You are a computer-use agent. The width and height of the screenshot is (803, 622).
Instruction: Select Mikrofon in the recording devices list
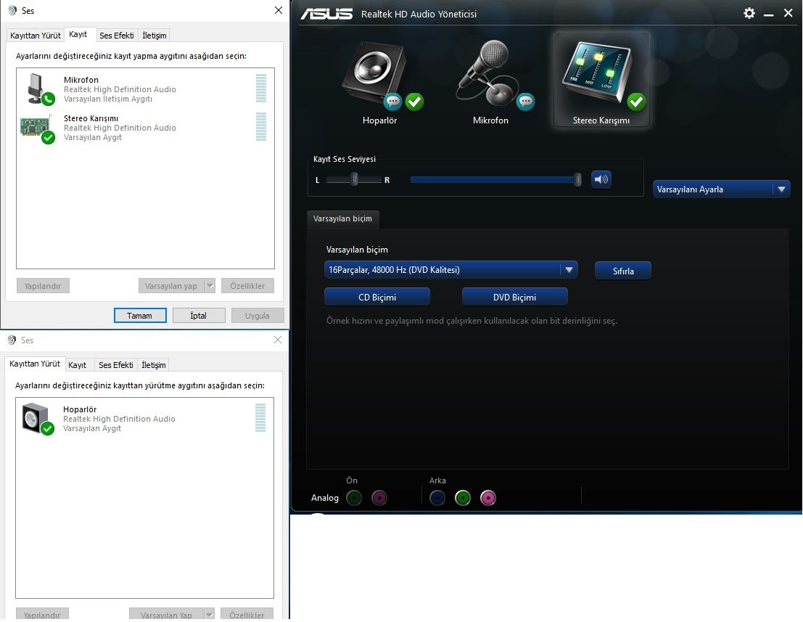pyautogui.click(x=146, y=89)
